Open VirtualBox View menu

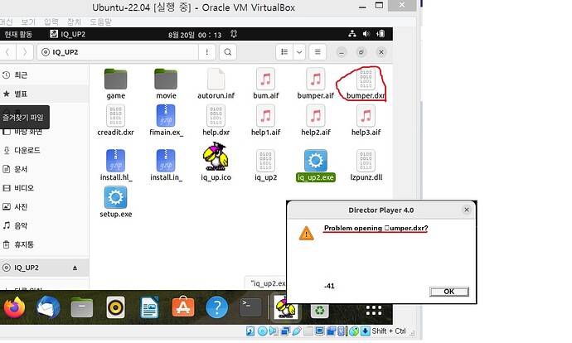point(28,22)
